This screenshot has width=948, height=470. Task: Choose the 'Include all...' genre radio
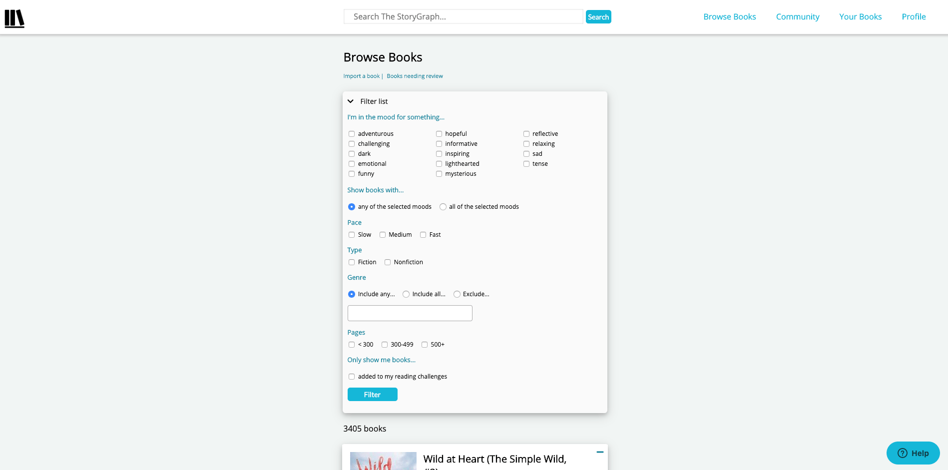[406, 294]
